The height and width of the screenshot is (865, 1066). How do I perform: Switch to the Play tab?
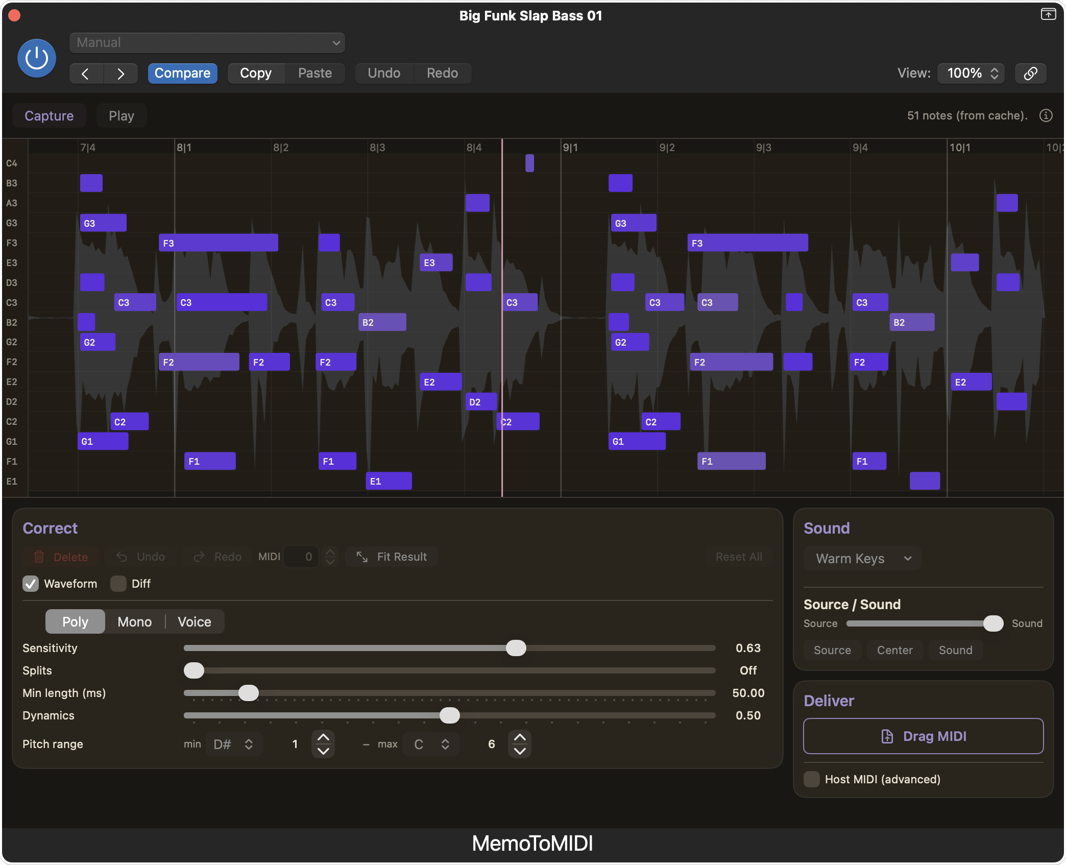click(x=122, y=116)
